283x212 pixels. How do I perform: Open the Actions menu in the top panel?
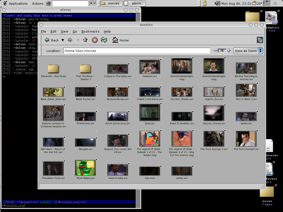(38, 3)
